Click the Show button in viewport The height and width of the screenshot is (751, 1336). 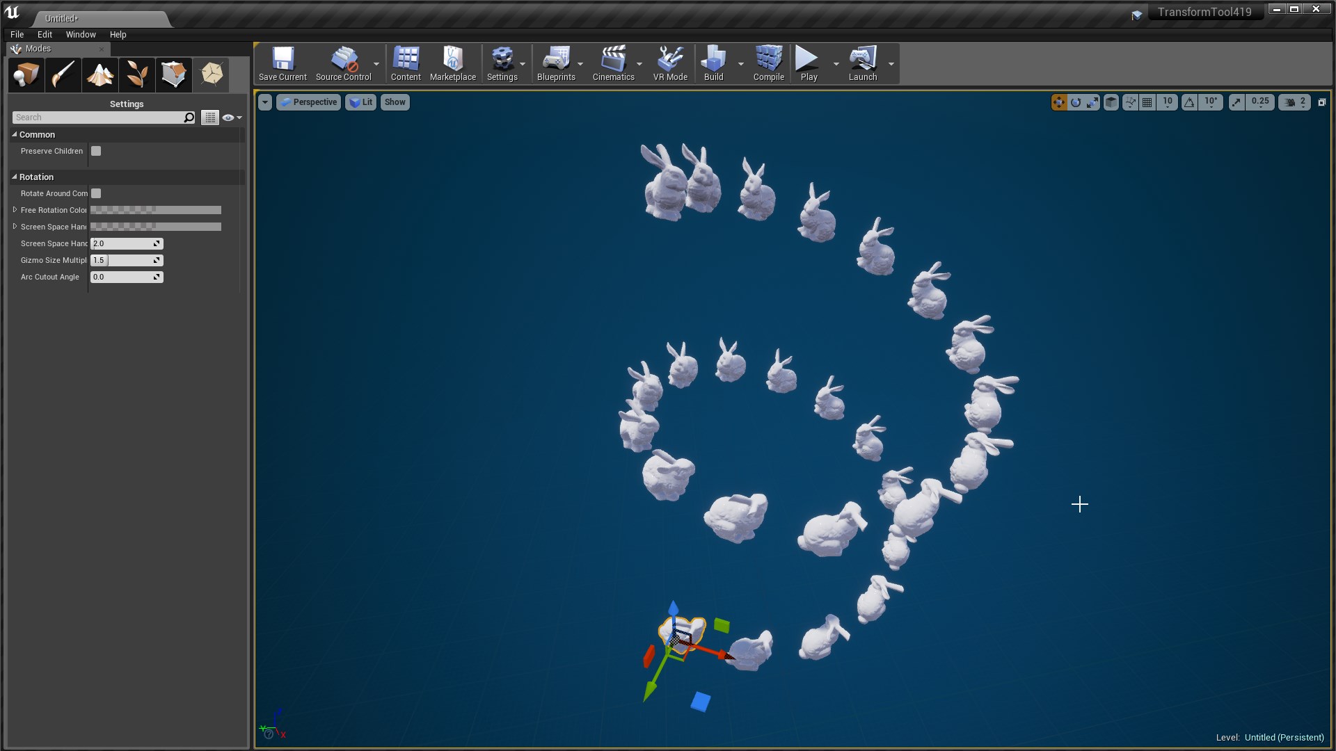(x=395, y=102)
